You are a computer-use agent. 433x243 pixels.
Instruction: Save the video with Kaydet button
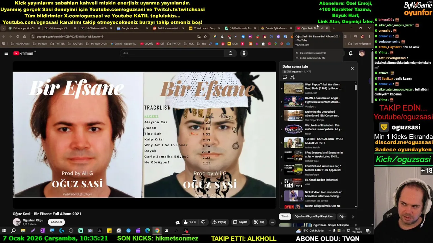[240, 222]
